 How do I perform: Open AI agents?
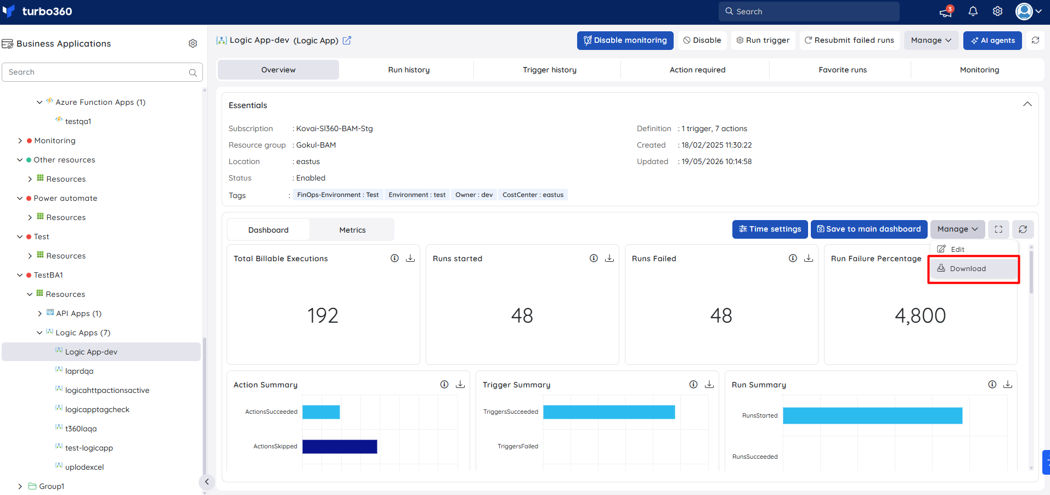click(992, 41)
